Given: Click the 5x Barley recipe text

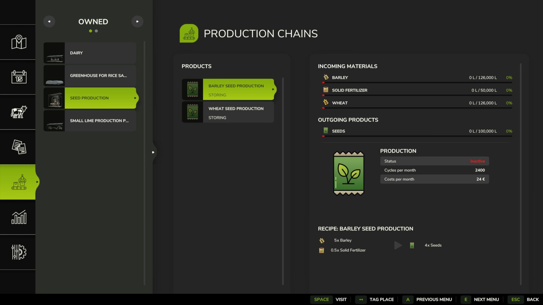Looking at the screenshot, I should (343, 240).
